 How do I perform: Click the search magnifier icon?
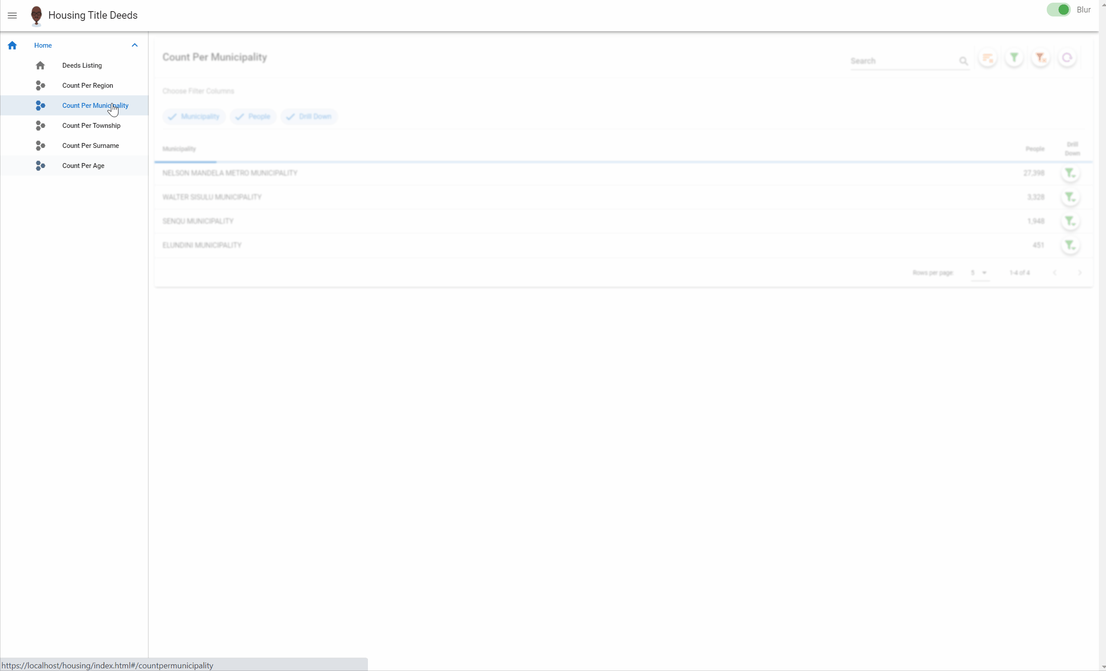964,61
